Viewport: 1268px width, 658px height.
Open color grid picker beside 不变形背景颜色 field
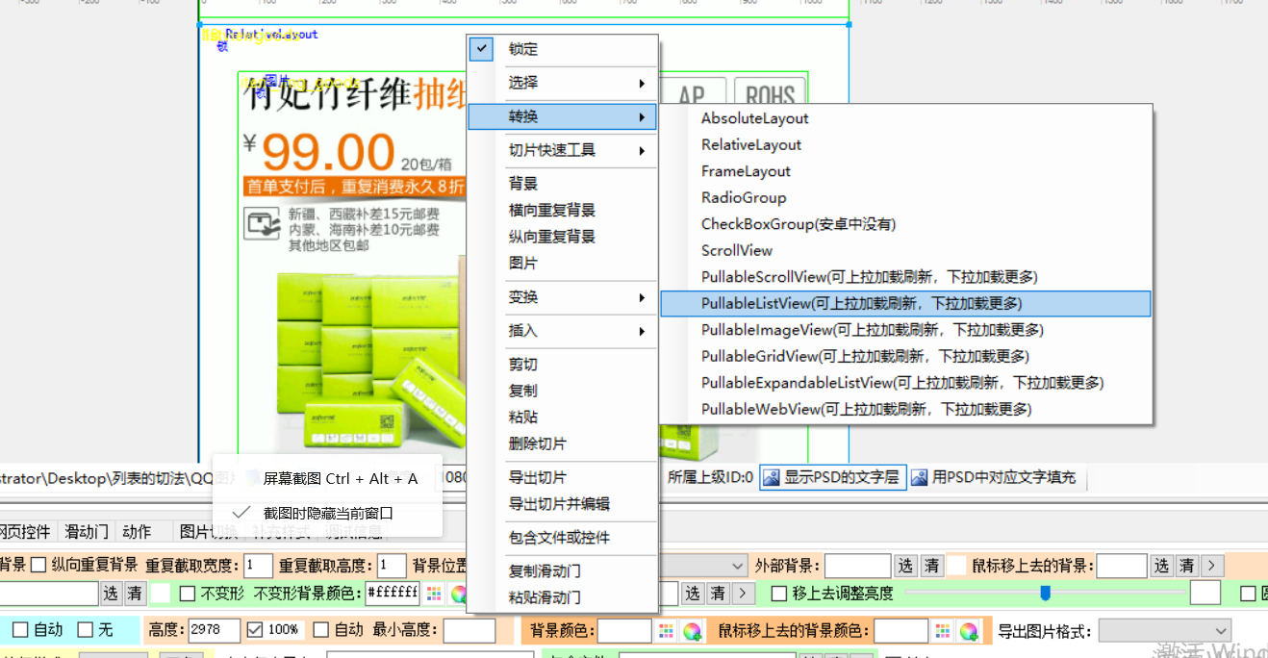click(x=434, y=594)
